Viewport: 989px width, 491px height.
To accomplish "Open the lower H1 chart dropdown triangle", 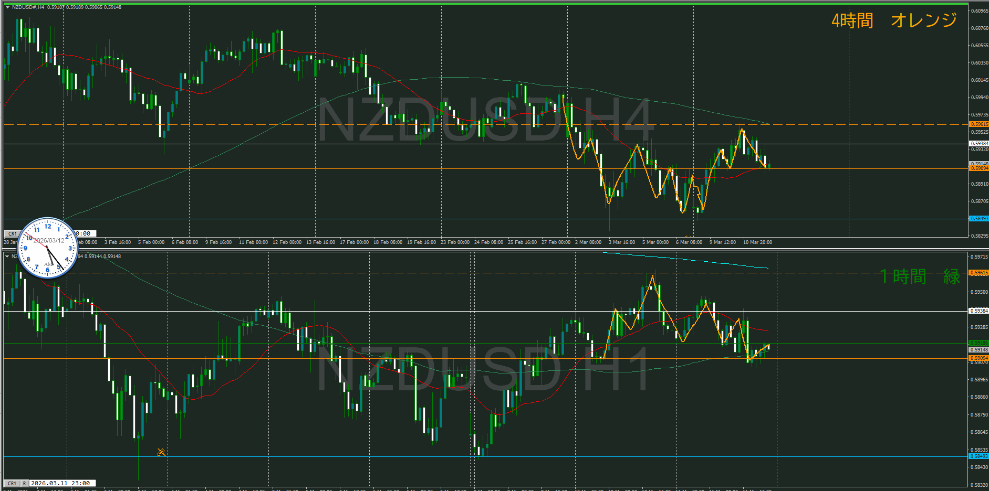I will click(x=7, y=257).
